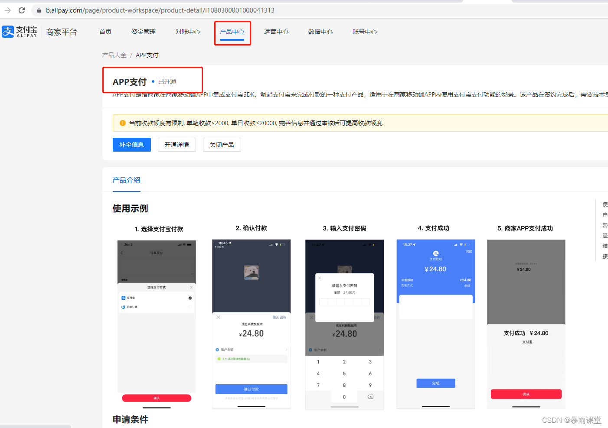The height and width of the screenshot is (428, 608).
Task: Open the 账号中心 nav item
Action: (x=365, y=32)
